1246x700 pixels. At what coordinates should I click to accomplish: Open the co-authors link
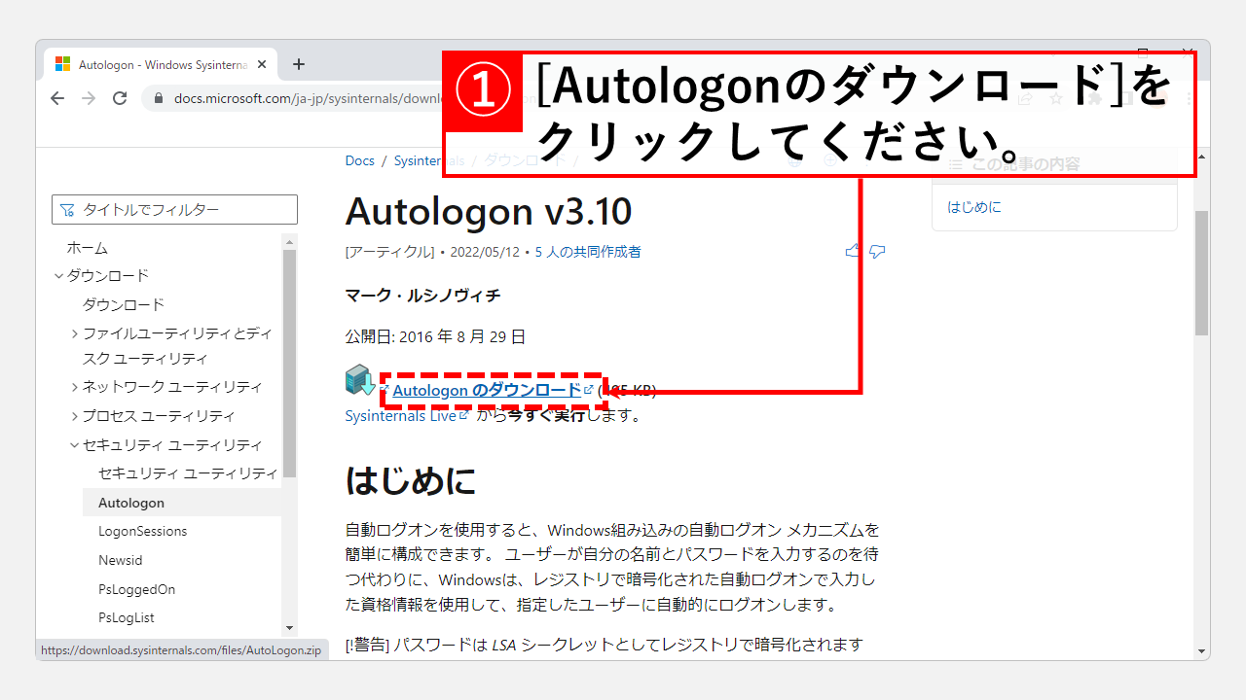[588, 252]
